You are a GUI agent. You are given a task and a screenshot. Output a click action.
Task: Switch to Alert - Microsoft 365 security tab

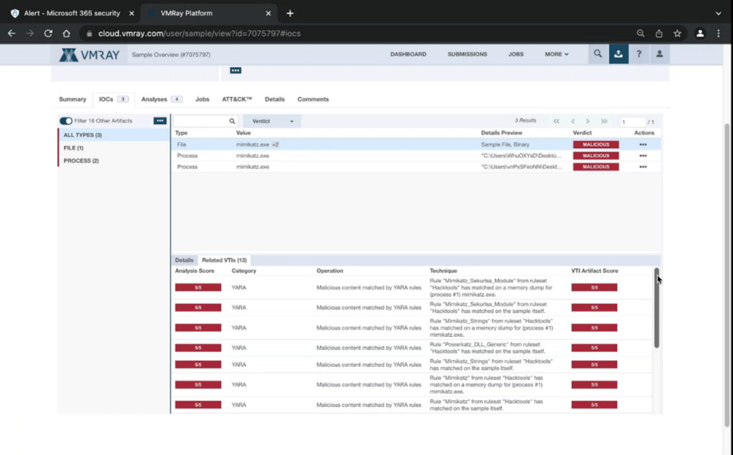71,13
